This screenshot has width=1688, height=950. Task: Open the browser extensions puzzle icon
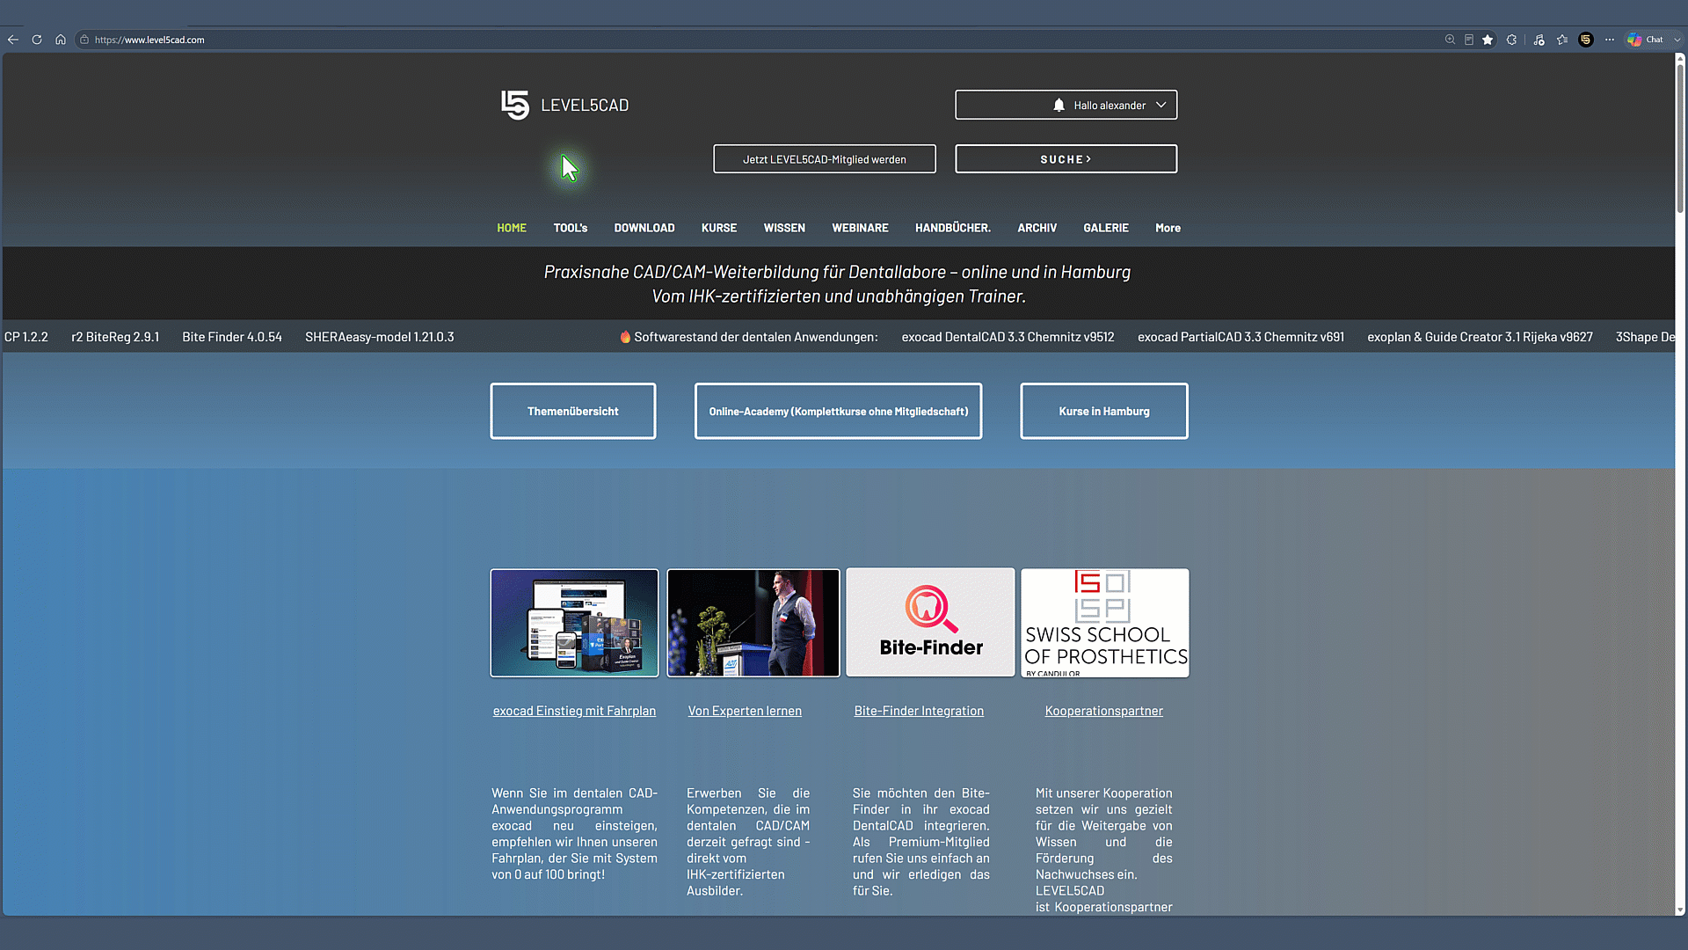(x=1511, y=40)
